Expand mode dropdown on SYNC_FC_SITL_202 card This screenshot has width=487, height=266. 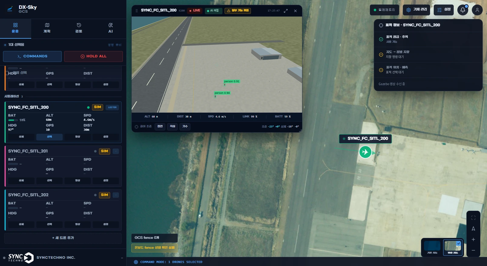coord(116,195)
